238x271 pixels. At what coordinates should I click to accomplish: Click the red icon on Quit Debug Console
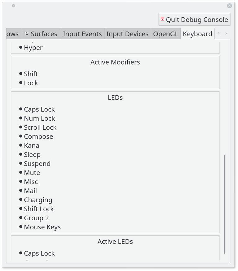tap(162, 19)
